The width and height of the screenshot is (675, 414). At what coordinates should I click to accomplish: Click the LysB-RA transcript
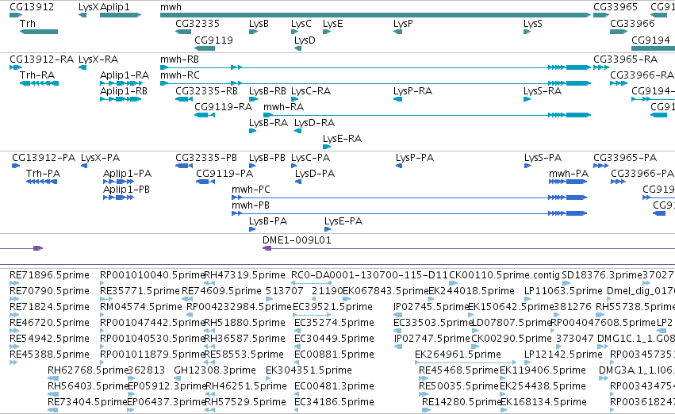tap(253, 131)
